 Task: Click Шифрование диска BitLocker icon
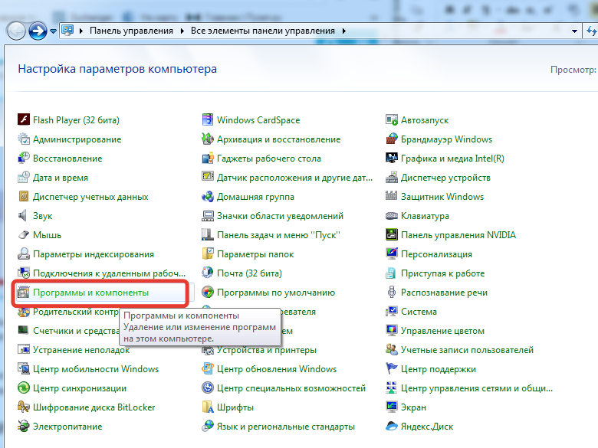(x=24, y=407)
